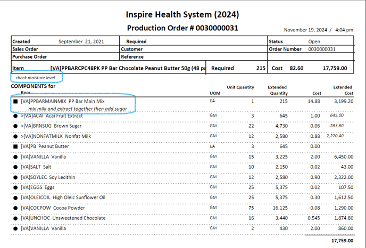The image size is (366, 248).
Task: Click the ">[VA]BRNSUG Brown Sugar" row name
Action: 51,126
